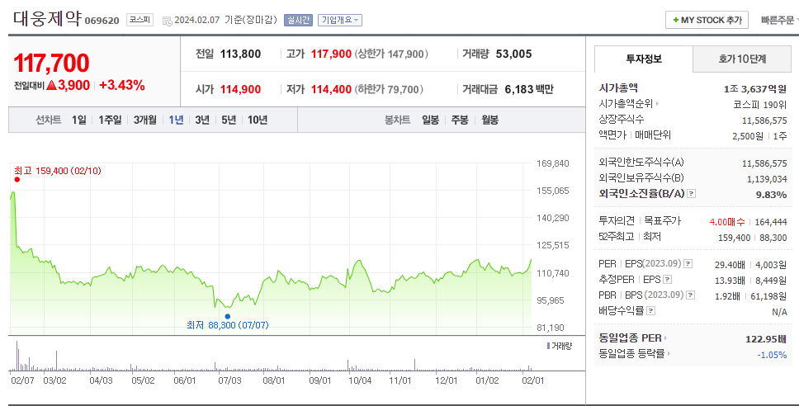The width and height of the screenshot is (799, 406).
Task: Click the 거래량 legend marker under the chart
Action: pyautogui.click(x=548, y=346)
